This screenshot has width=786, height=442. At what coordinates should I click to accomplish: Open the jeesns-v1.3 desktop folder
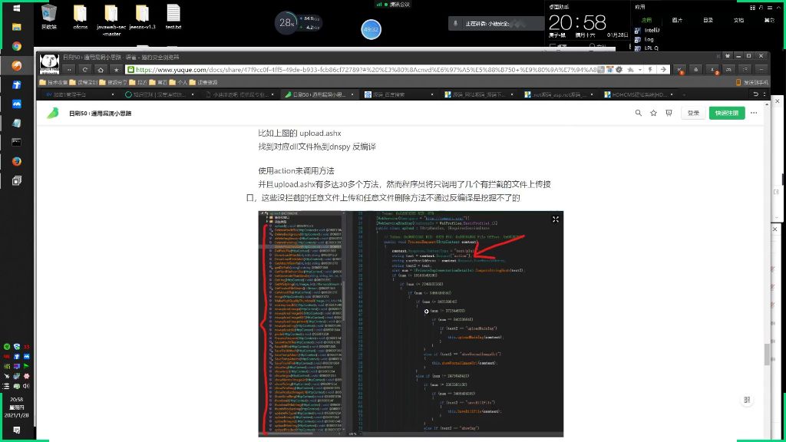pos(142,17)
